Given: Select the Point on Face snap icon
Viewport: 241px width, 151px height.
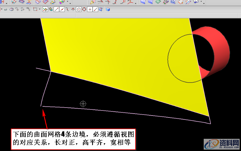Looking at the screenshot, I should point(101,9).
